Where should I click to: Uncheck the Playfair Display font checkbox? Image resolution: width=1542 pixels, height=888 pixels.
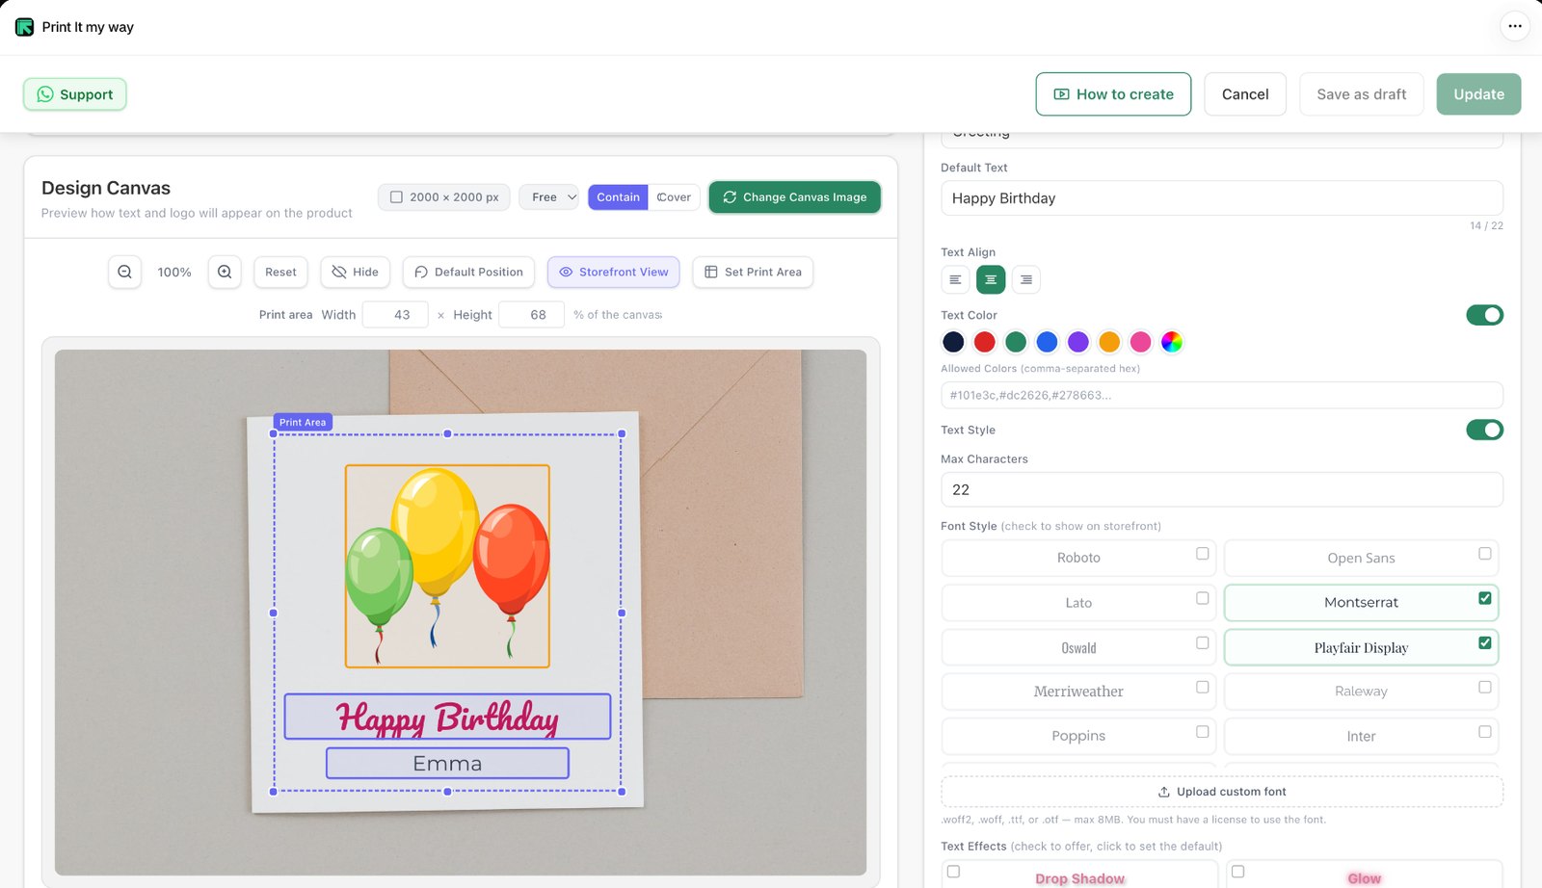[x=1485, y=642]
